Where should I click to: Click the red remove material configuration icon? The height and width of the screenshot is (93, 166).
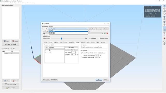pyautogui.click(x=107, y=33)
